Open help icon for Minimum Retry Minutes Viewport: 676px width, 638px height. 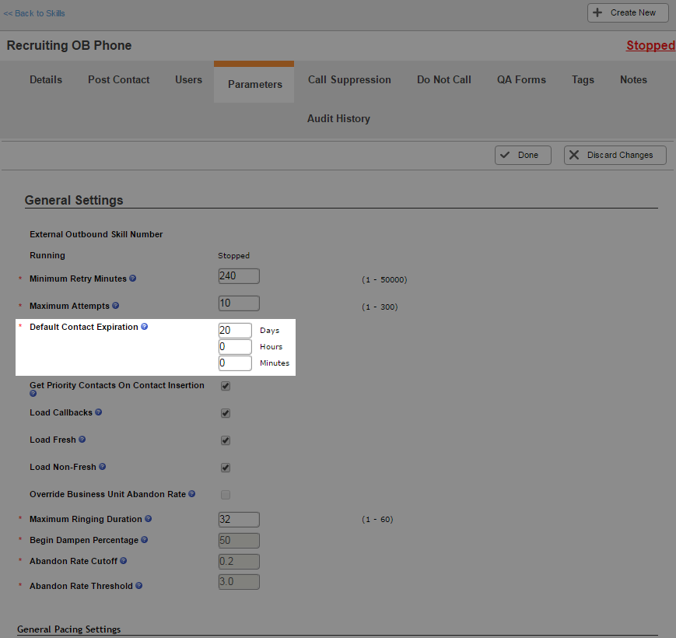(133, 279)
